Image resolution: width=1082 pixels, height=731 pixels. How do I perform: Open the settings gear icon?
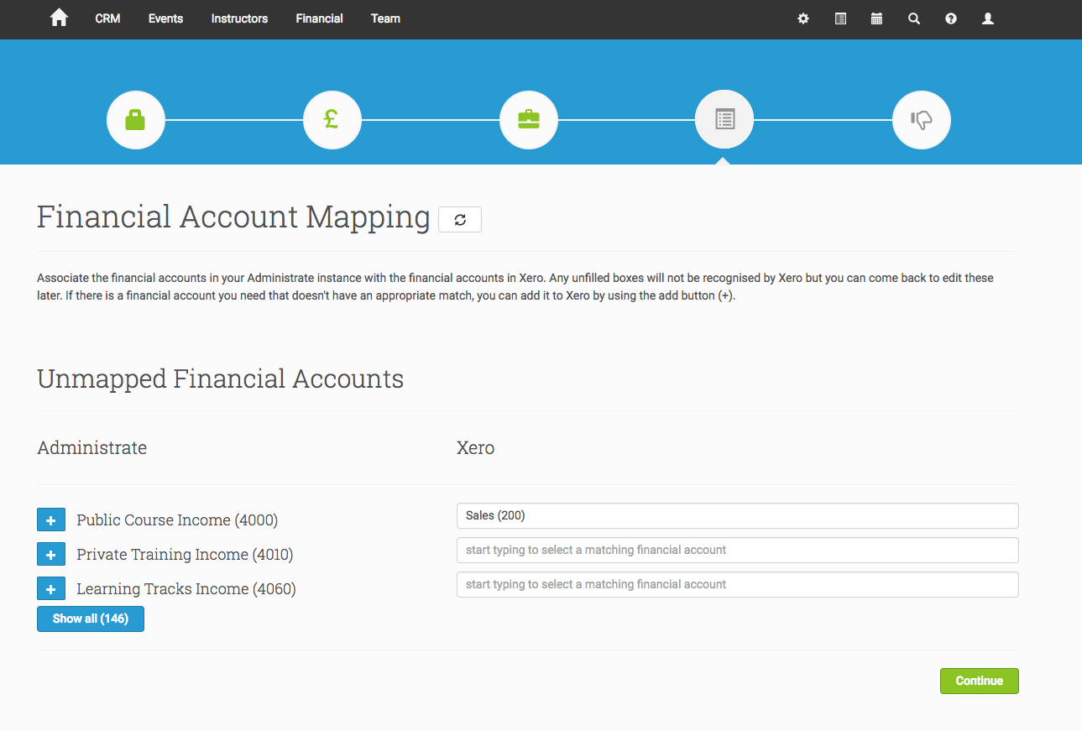point(803,18)
